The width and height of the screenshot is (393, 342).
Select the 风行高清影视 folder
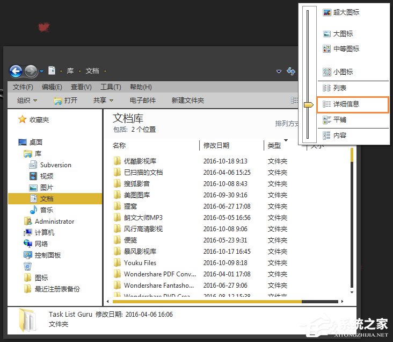coord(139,229)
